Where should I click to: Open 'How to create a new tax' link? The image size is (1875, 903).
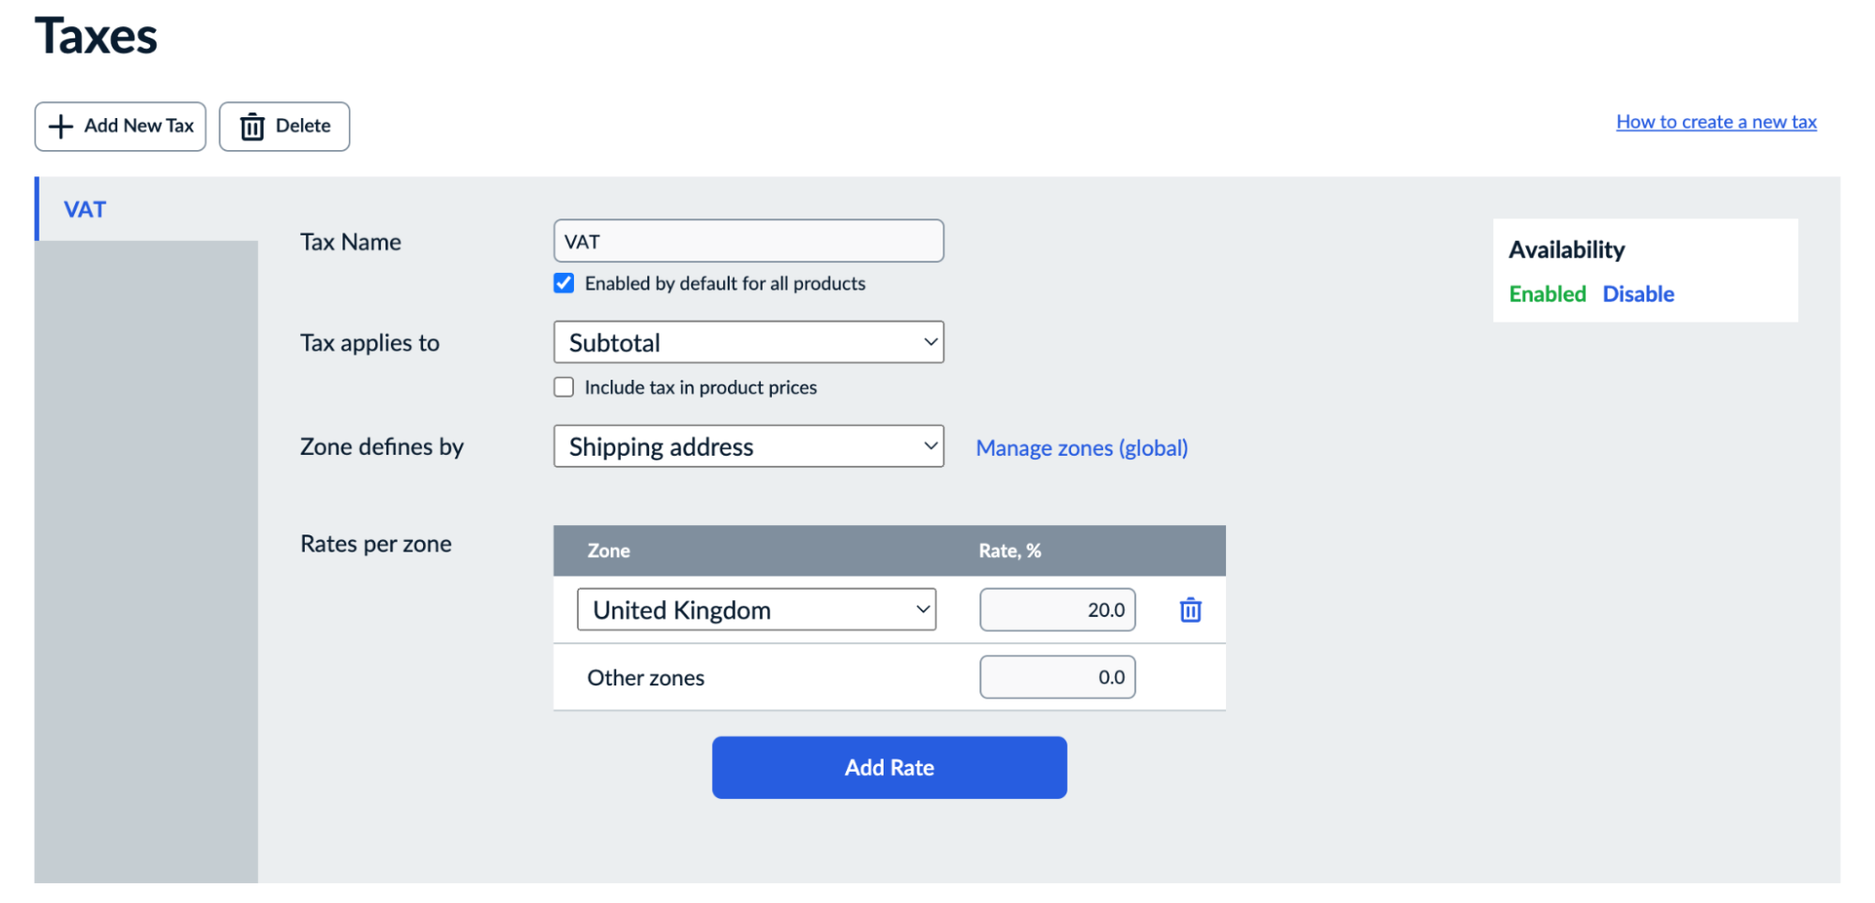tap(1716, 122)
